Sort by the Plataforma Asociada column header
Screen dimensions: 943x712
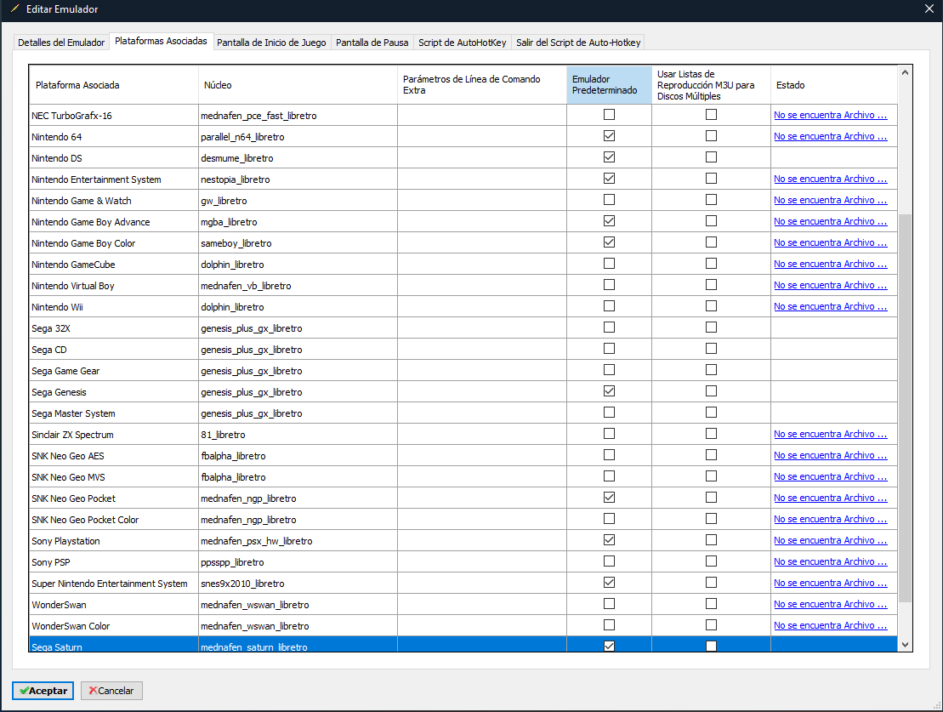point(114,85)
